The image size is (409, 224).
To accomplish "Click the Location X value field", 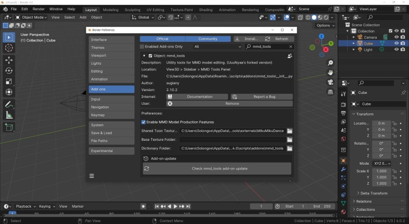I will [381, 123].
